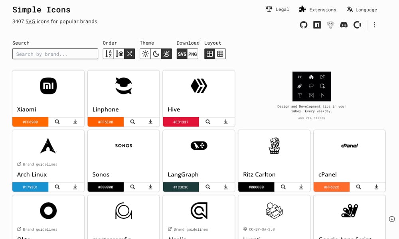The height and width of the screenshot is (239, 399).
Task: Copy Arch Linux color #1793D1
Action: 30,187
